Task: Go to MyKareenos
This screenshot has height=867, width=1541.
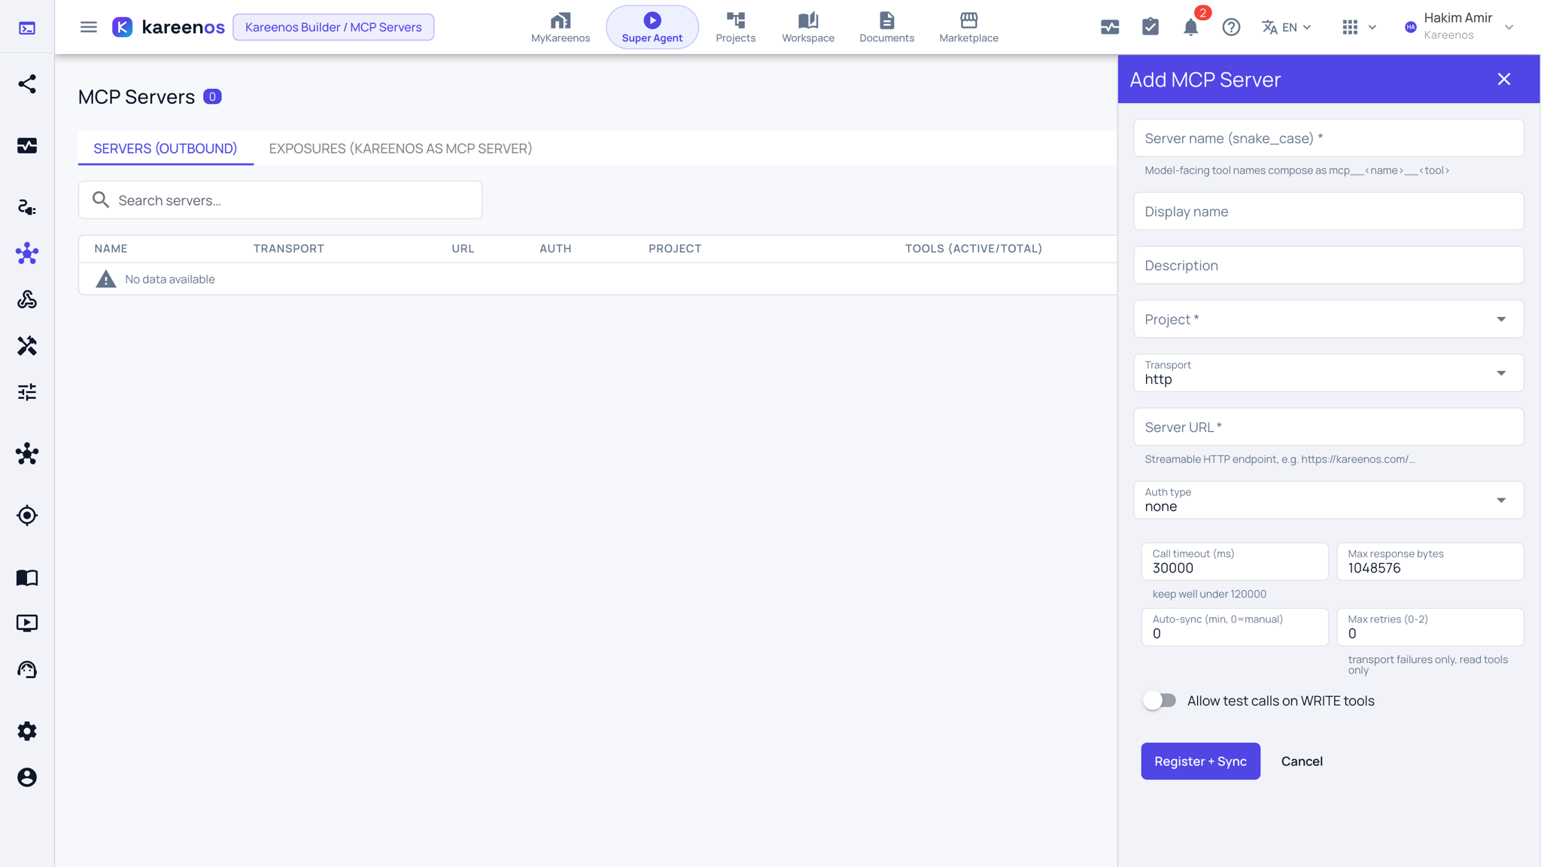Action: tap(561, 27)
